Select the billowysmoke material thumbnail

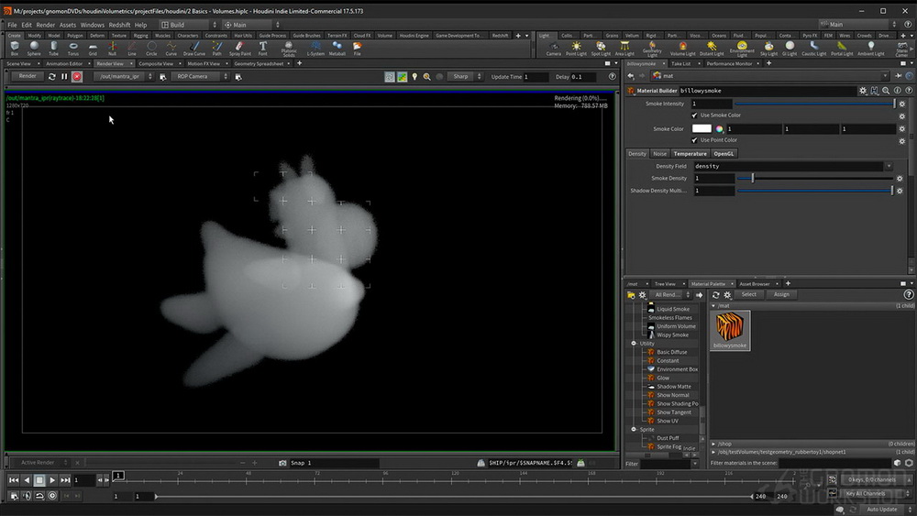[730, 330]
